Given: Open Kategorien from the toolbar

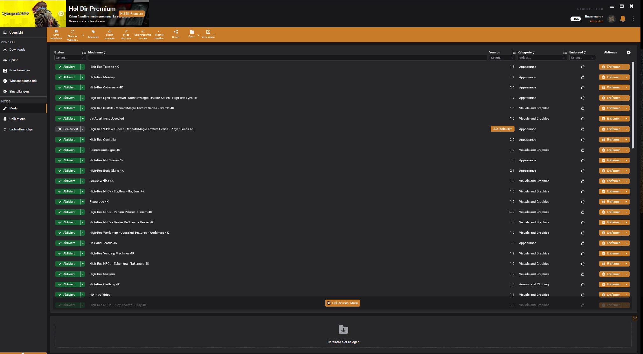Looking at the screenshot, I should [93, 32].
